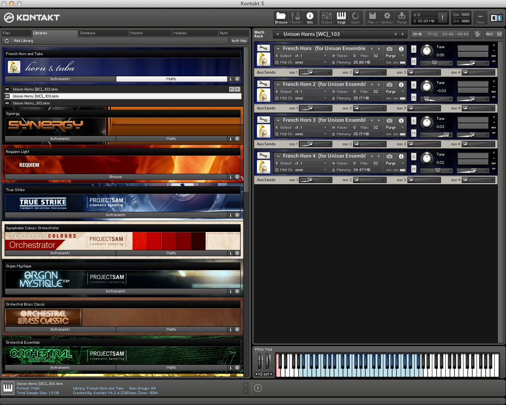Open French Horn instrument name dropdown
This screenshot has height=405, width=506.
pos(278,49)
